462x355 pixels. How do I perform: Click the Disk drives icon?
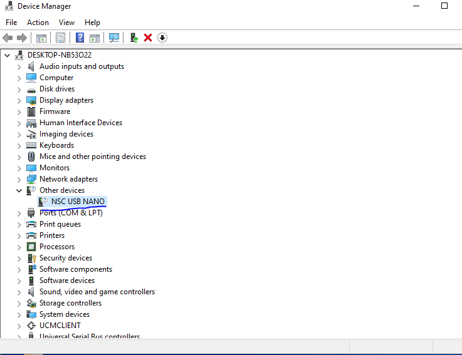pos(31,90)
